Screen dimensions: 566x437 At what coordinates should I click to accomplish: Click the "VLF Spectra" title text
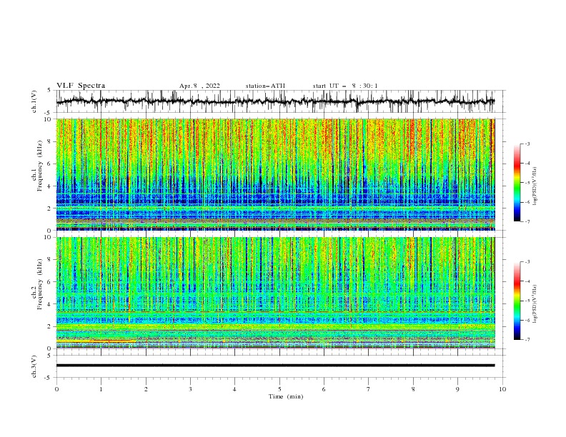(x=81, y=86)
